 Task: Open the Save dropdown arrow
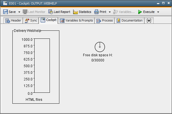click(19, 12)
